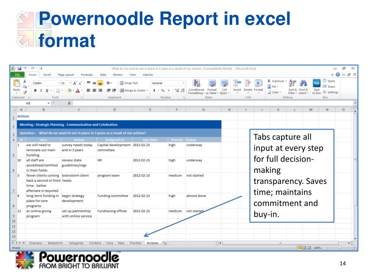Click the Increase Font Size icon

[75, 83]
